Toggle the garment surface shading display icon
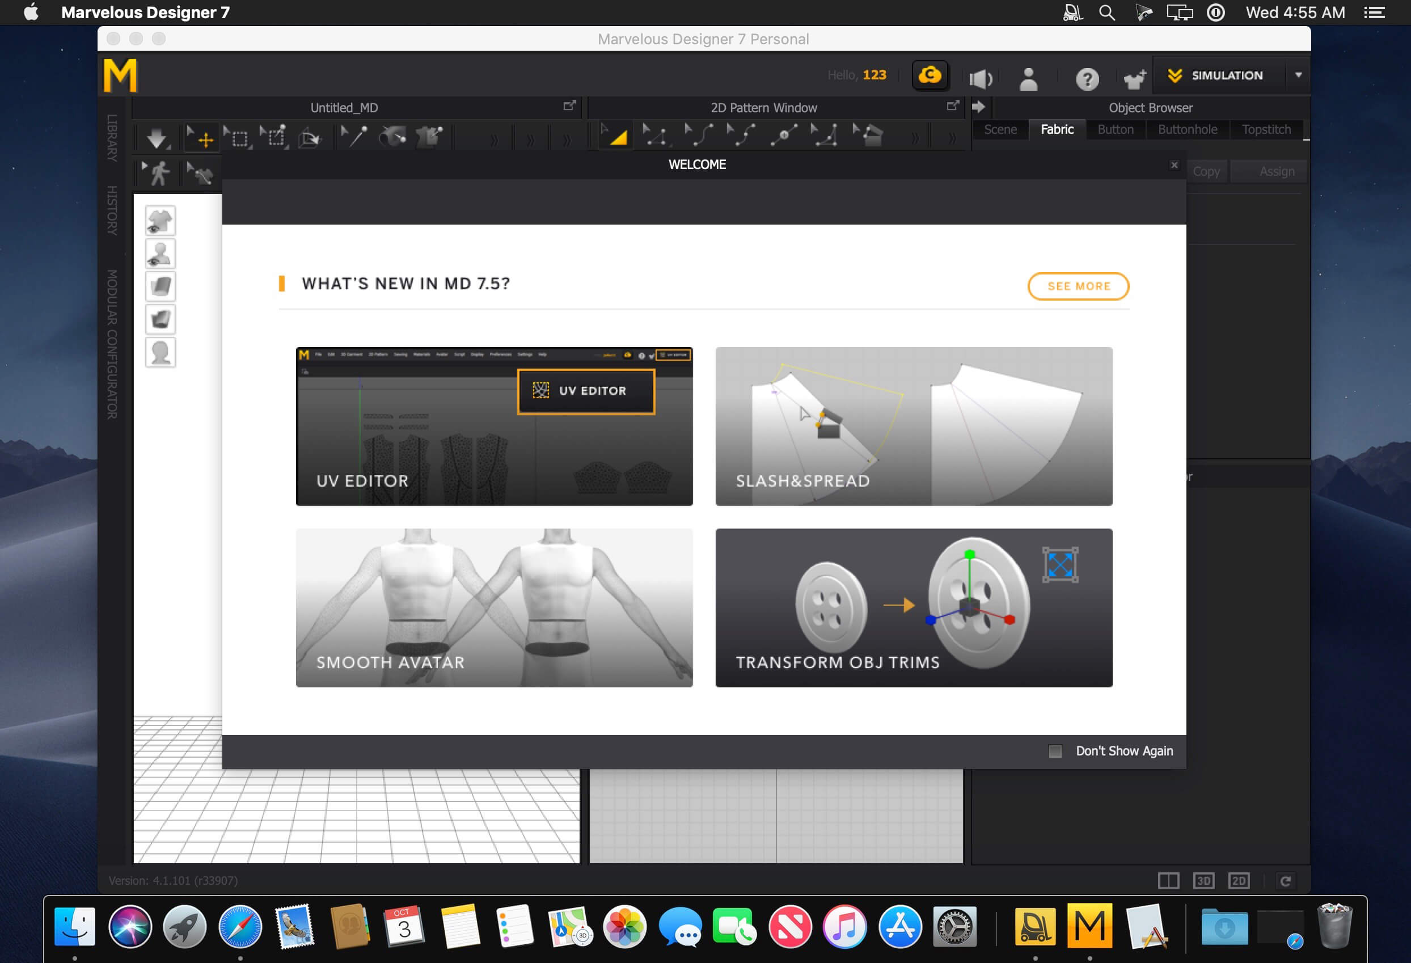This screenshot has width=1411, height=963. [x=160, y=286]
